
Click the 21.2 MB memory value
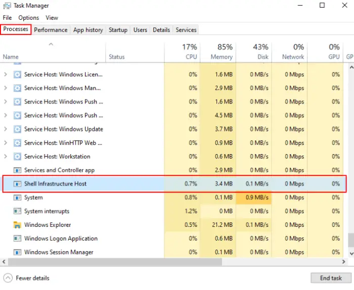point(222,225)
